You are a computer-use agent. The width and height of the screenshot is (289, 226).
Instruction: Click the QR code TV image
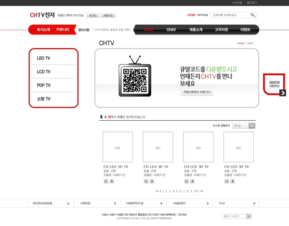[x=135, y=76]
